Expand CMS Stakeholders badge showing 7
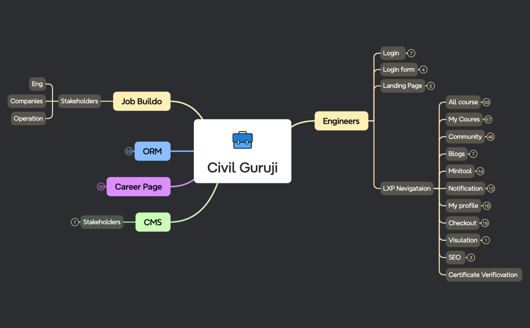The width and height of the screenshot is (530, 328). 75,222
